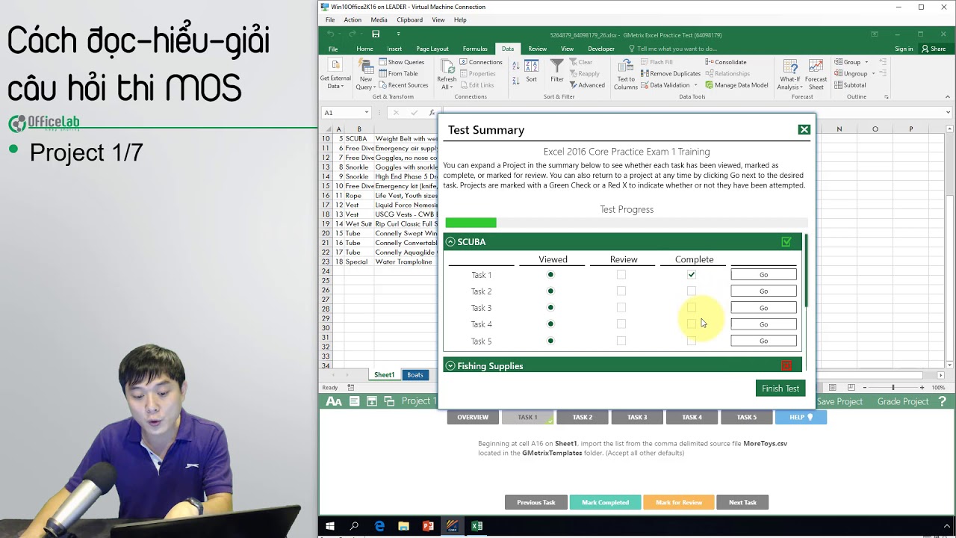
Task: Click Manage Data Model
Action: 736,84
